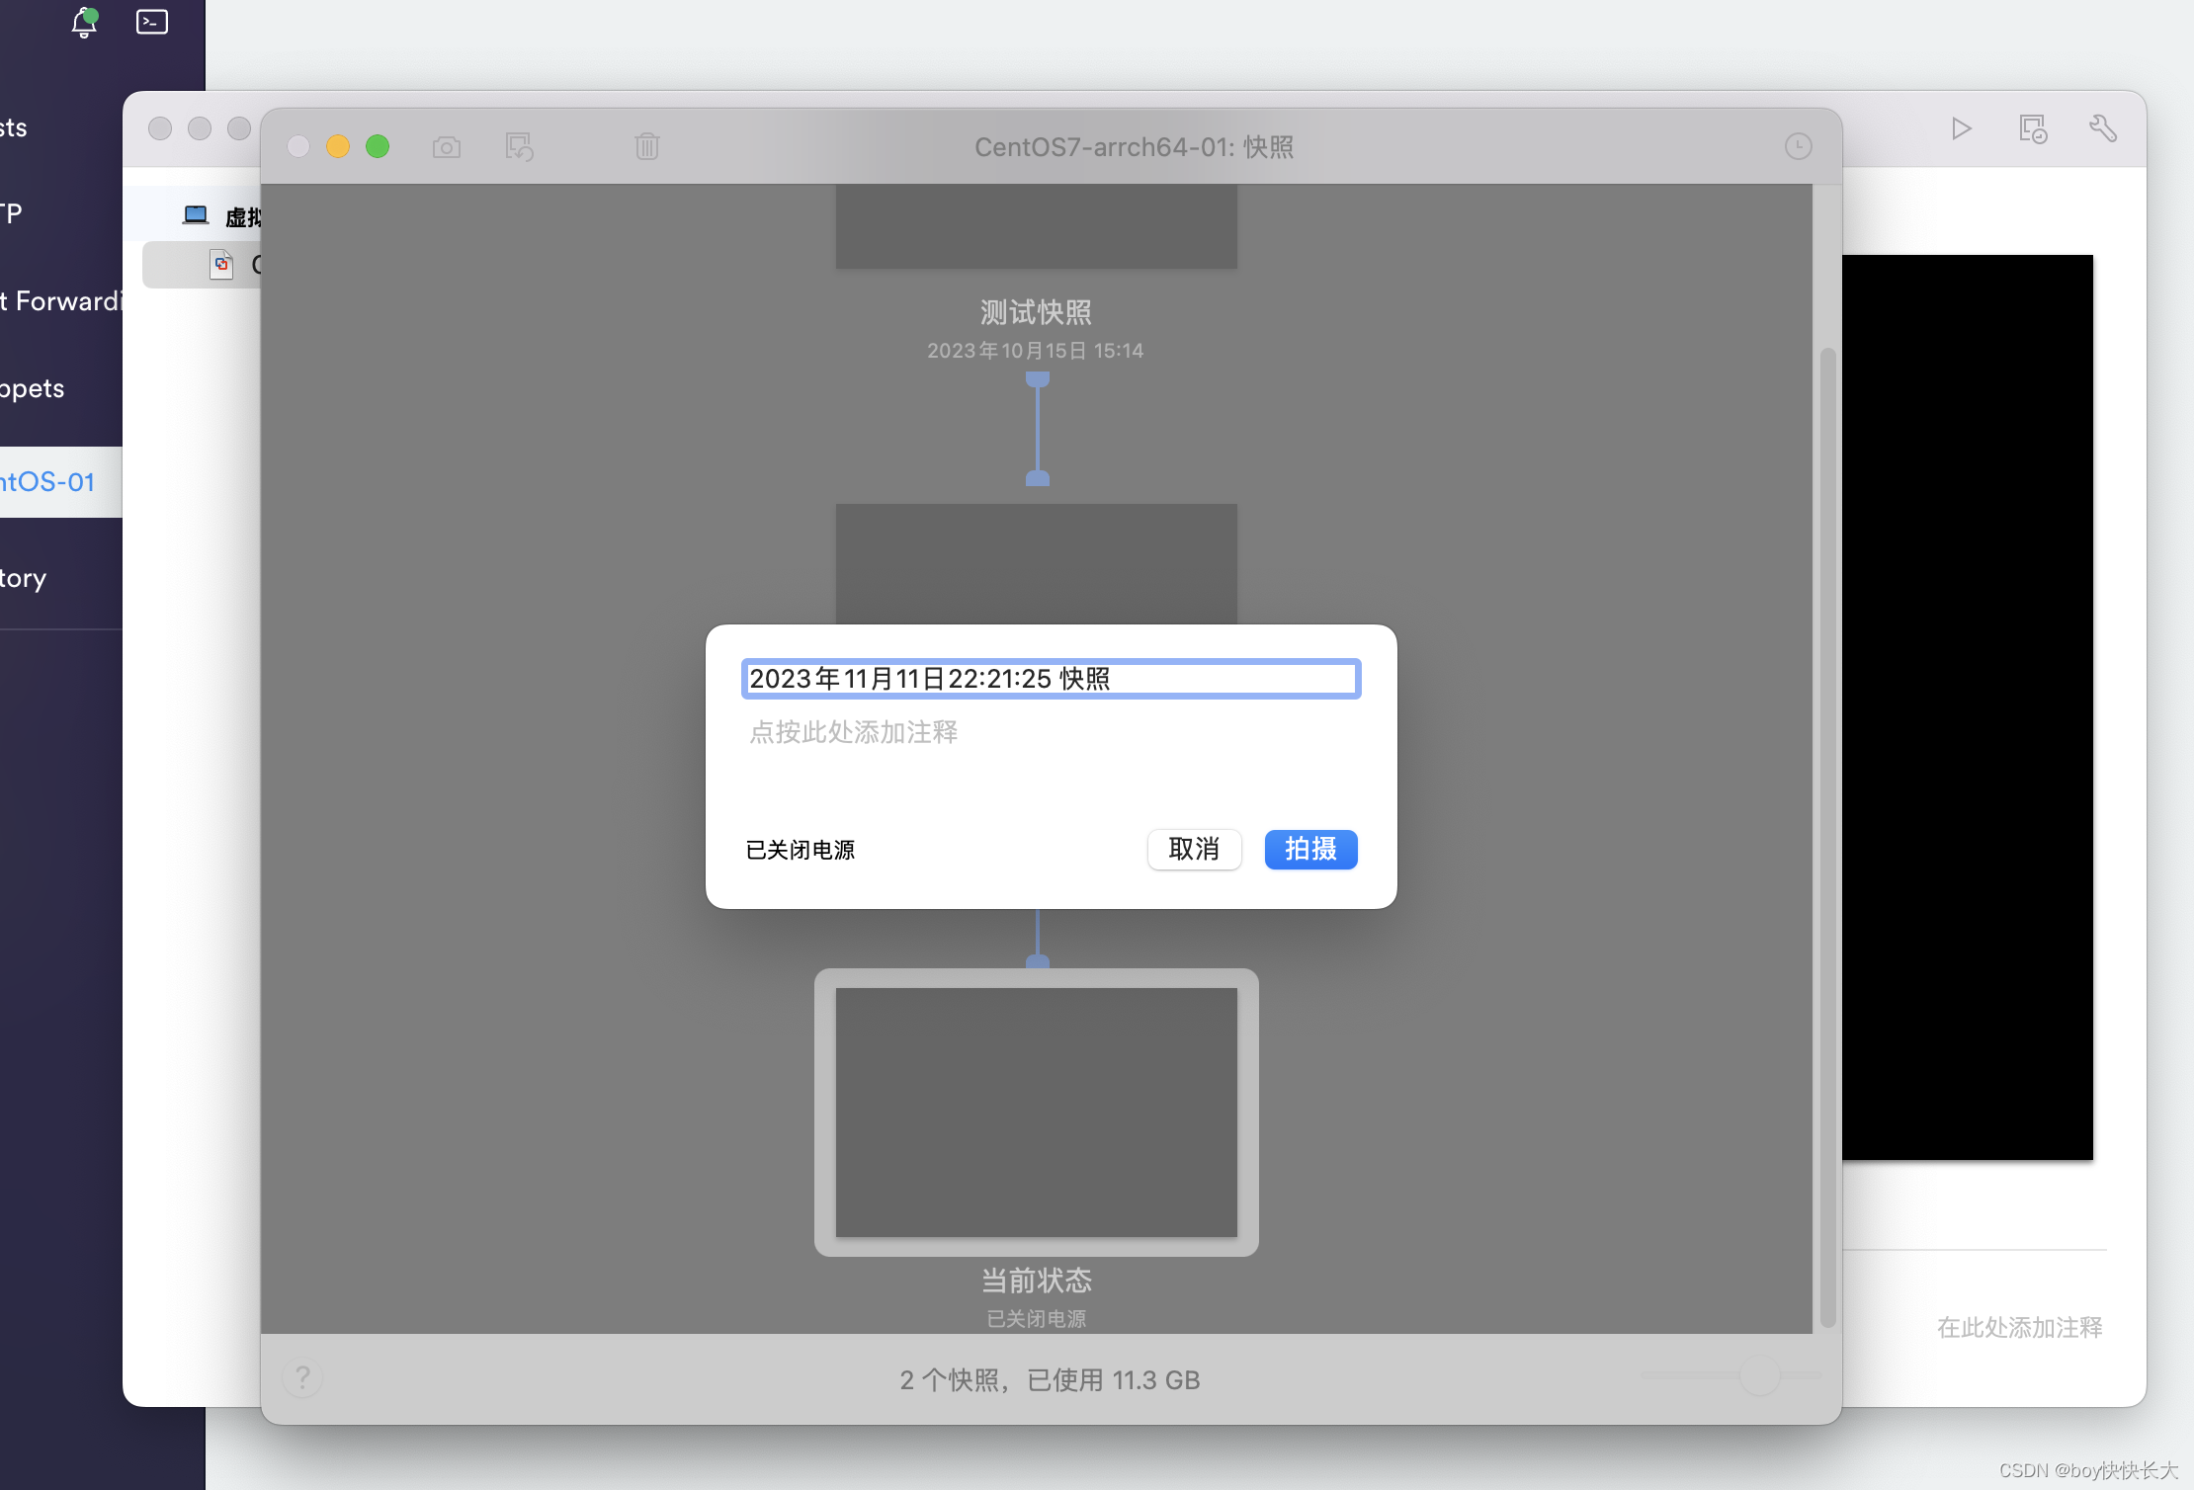
Task: Click the snapshot camera icon
Action: 448,146
